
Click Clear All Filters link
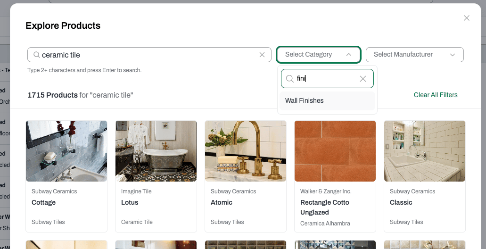(436, 95)
